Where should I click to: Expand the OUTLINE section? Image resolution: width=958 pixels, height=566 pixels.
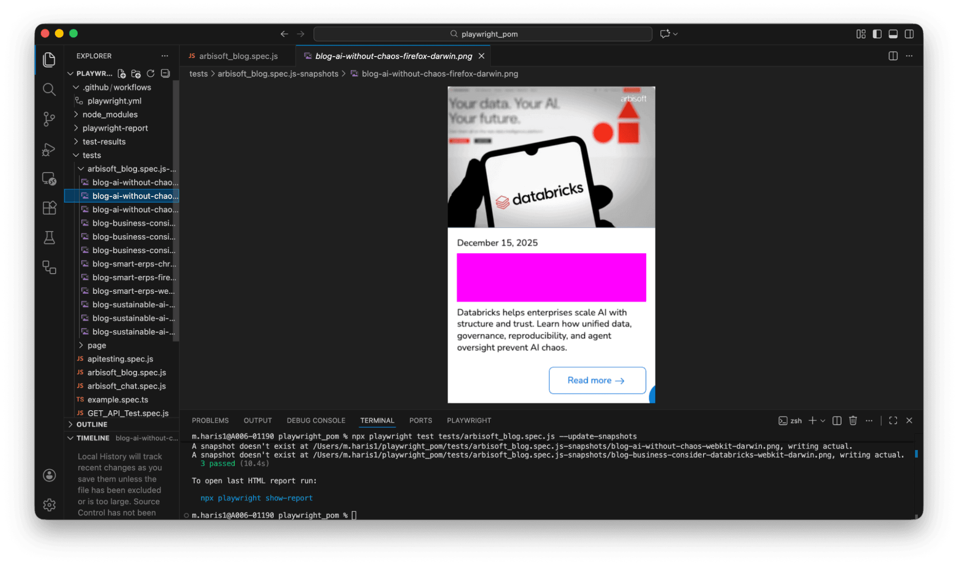pyautogui.click(x=92, y=425)
